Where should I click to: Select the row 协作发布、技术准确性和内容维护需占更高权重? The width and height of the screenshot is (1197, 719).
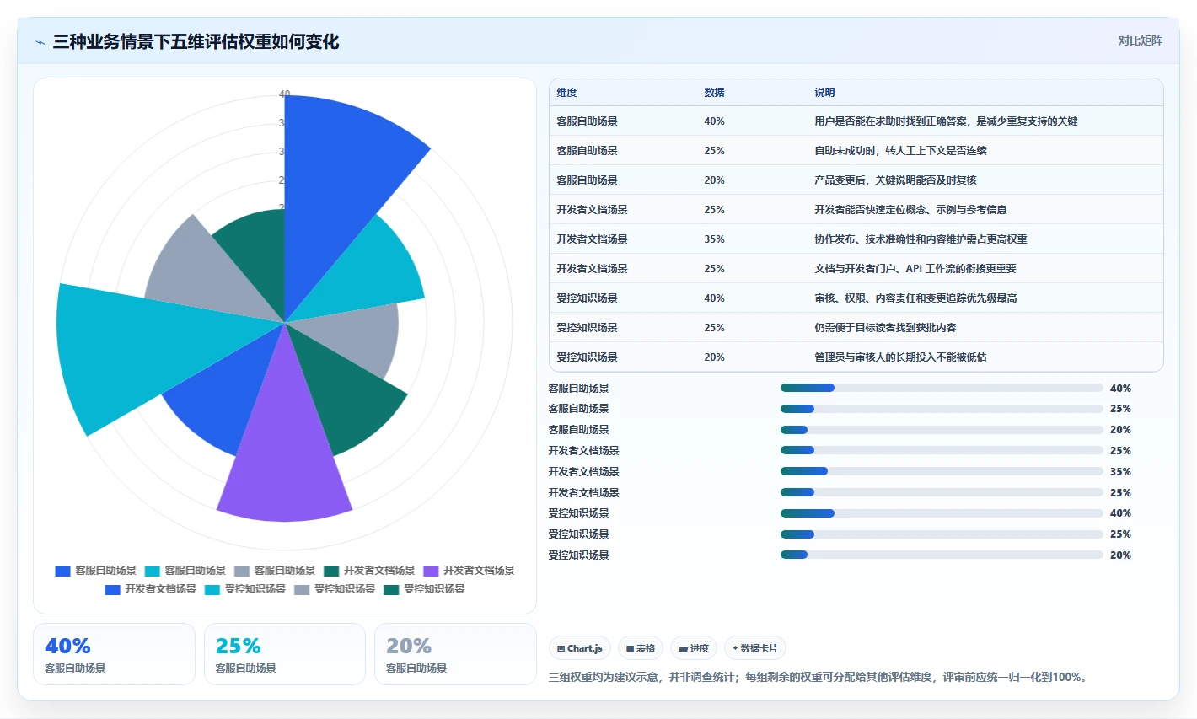click(x=856, y=239)
